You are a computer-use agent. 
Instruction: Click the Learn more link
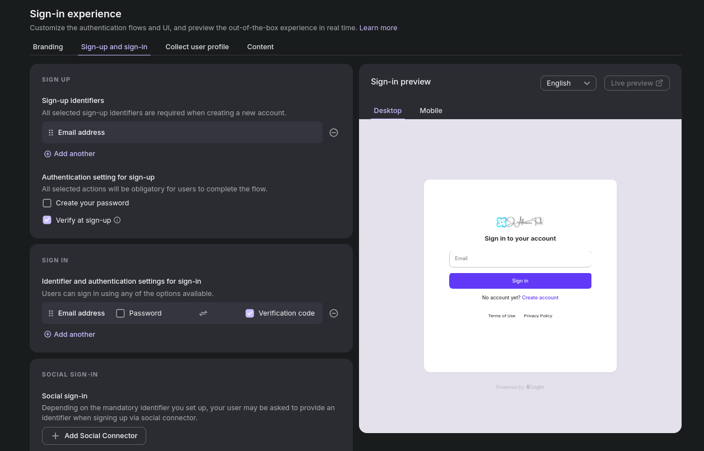point(378,28)
